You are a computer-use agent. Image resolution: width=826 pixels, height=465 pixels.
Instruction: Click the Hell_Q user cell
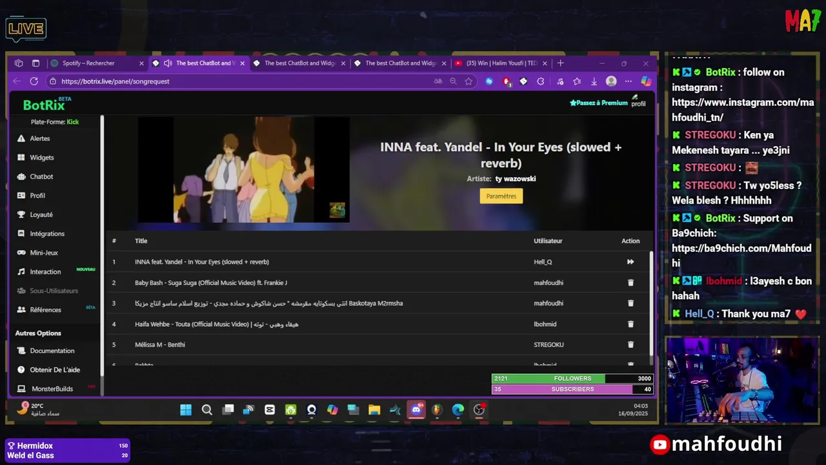point(543,262)
